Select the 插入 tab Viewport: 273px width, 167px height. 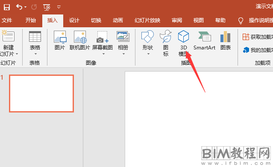[x=53, y=20]
